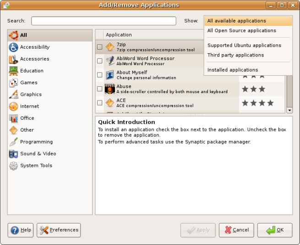
Task: Select the Internet category
Action: tap(50, 106)
